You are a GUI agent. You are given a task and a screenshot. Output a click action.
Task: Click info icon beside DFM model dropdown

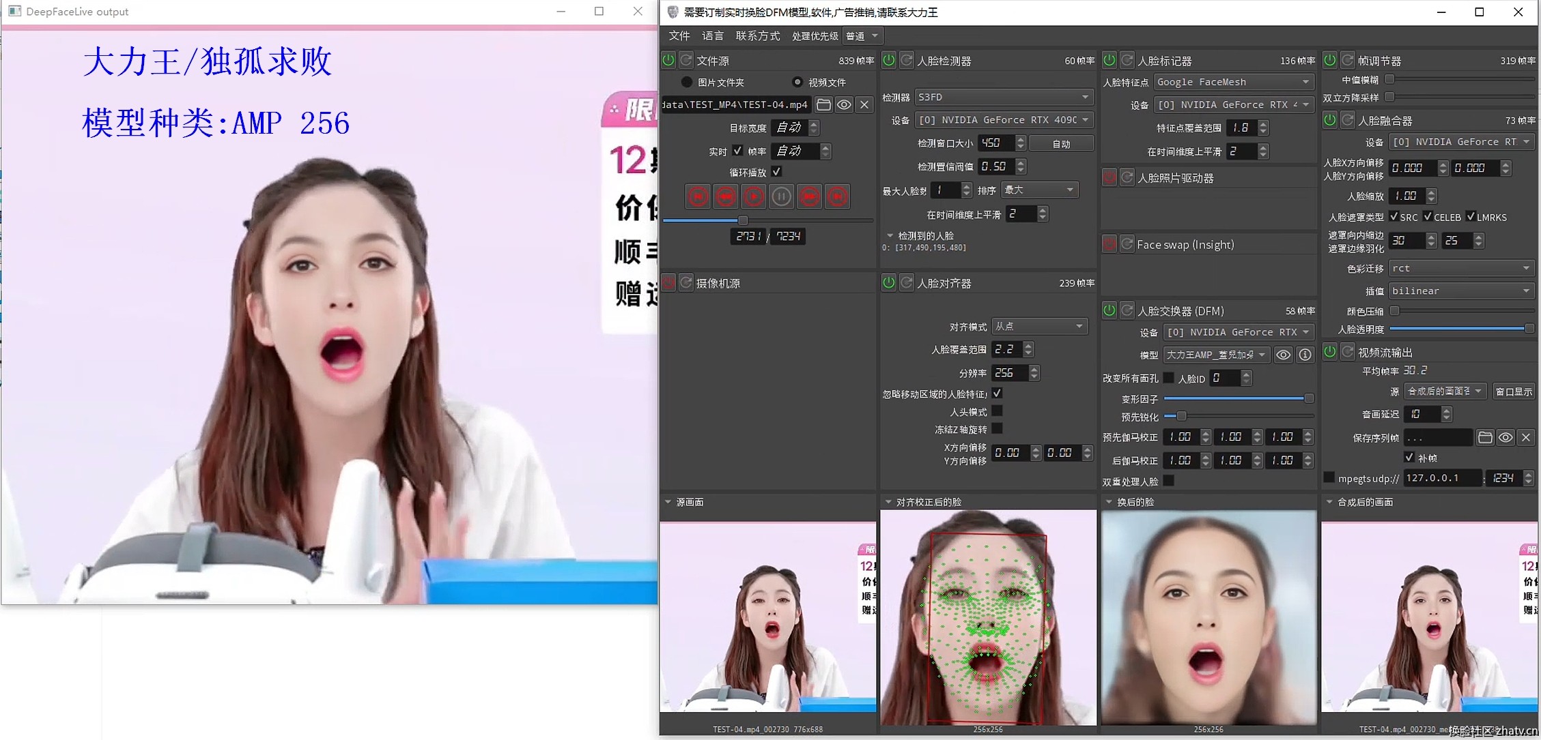[x=1305, y=355]
